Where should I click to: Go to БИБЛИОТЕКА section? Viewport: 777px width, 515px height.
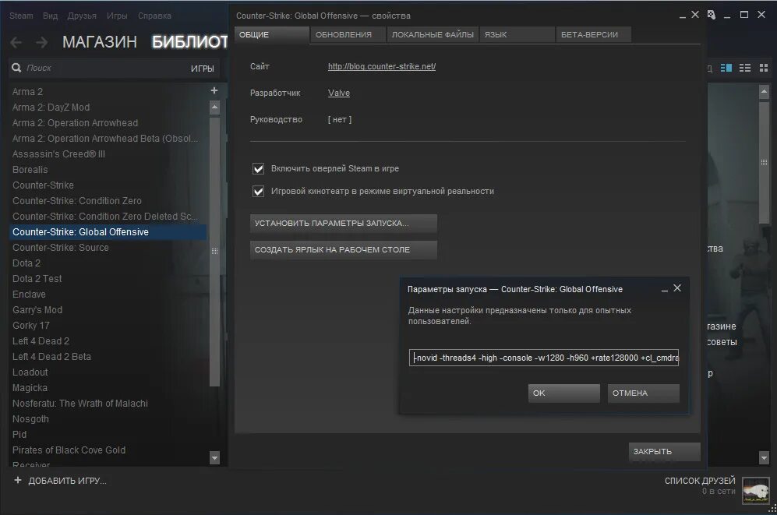[189, 42]
